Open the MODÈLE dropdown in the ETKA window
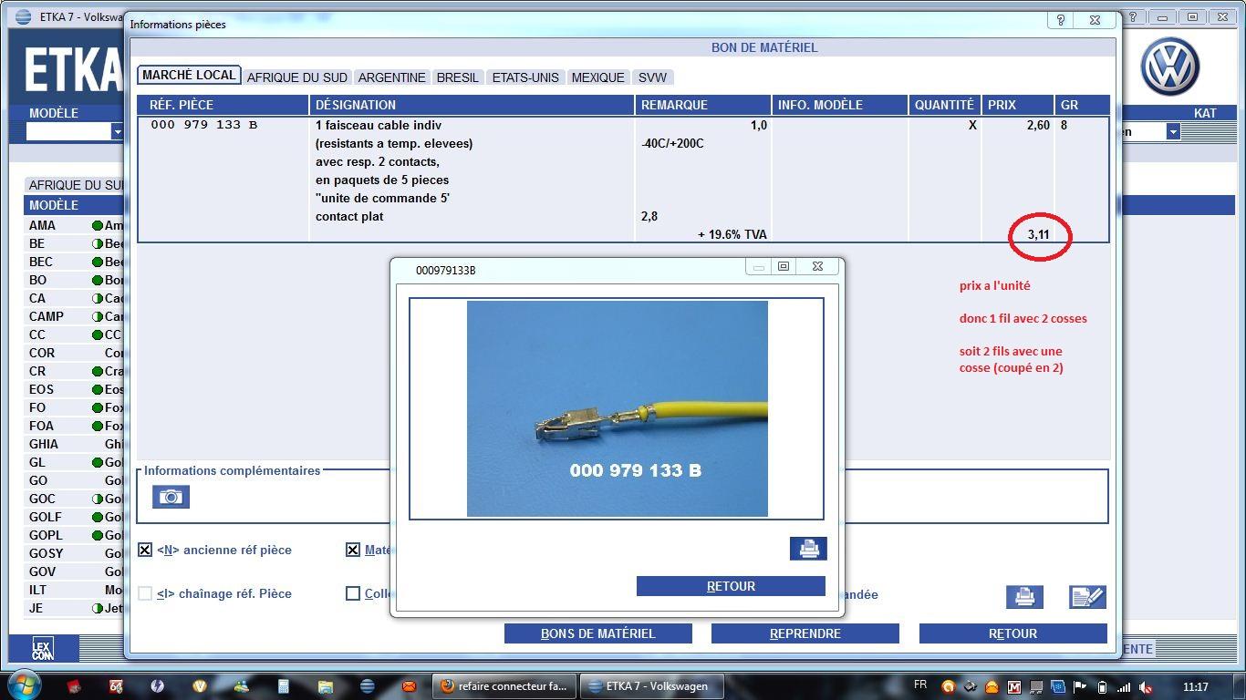This screenshot has width=1246, height=700. pyautogui.click(x=118, y=131)
